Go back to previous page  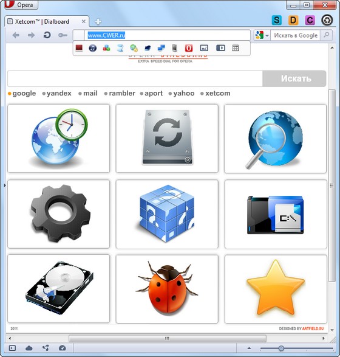16,35
